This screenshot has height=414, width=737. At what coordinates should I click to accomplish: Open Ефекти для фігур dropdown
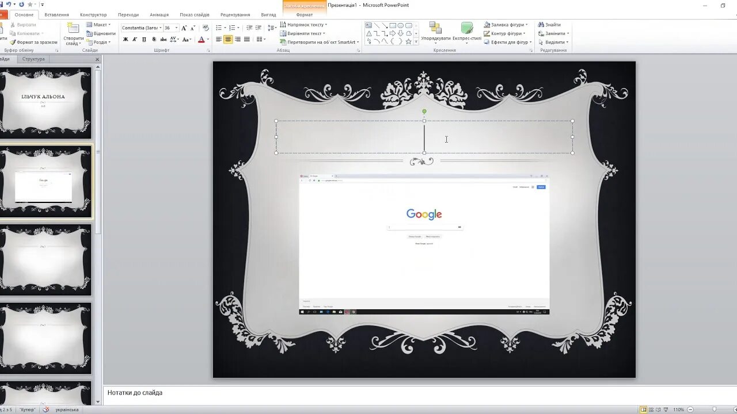[x=508, y=42]
